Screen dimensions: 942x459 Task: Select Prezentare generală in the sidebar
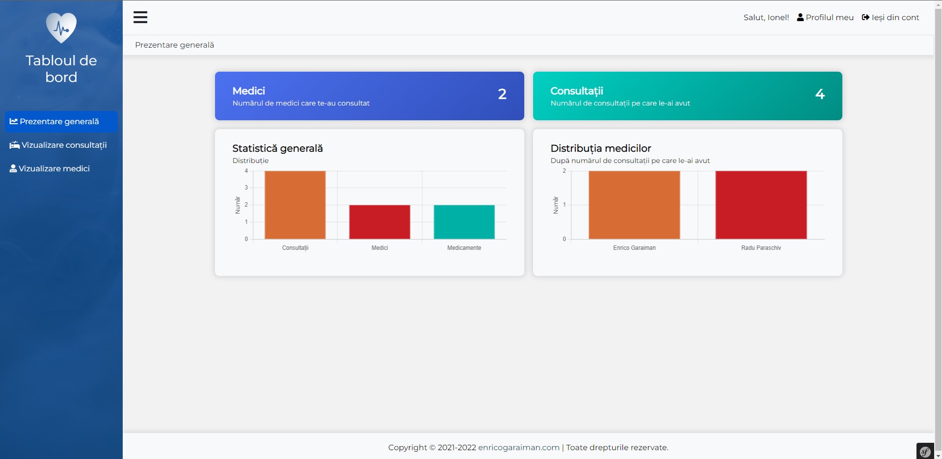tap(59, 121)
